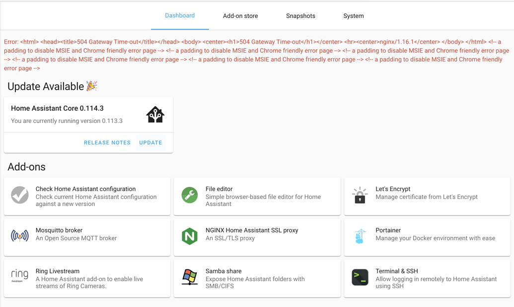Image resolution: width=514 pixels, height=307 pixels.
Task: Click the Terminal & SSH console icon
Action: (x=359, y=277)
